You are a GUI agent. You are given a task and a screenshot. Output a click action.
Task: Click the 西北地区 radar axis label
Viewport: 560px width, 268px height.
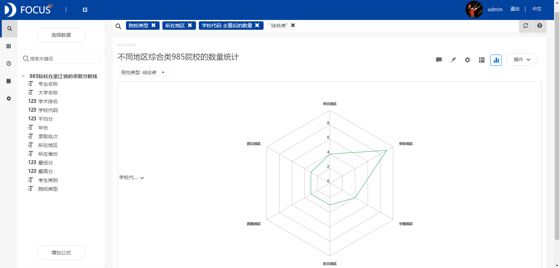click(x=254, y=144)
